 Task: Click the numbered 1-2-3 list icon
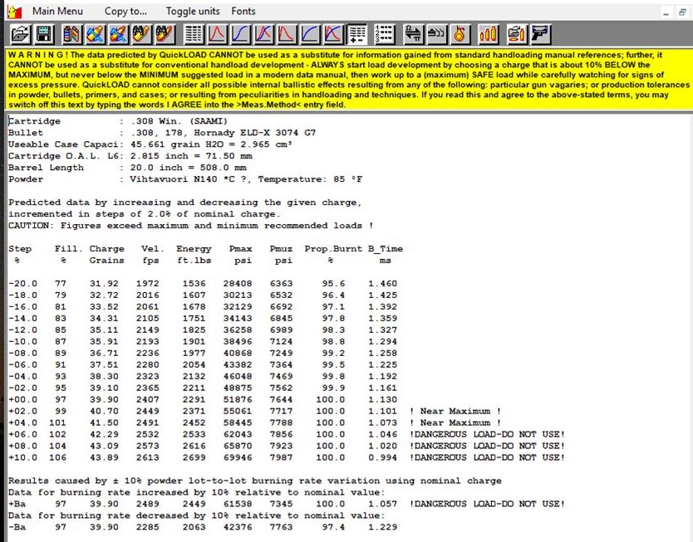coord(385,34)
